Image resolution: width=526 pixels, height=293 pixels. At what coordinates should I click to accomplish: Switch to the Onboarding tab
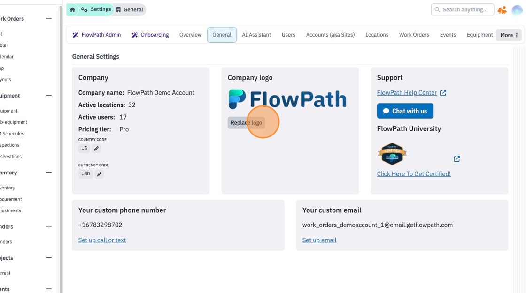tap(150, 35)
